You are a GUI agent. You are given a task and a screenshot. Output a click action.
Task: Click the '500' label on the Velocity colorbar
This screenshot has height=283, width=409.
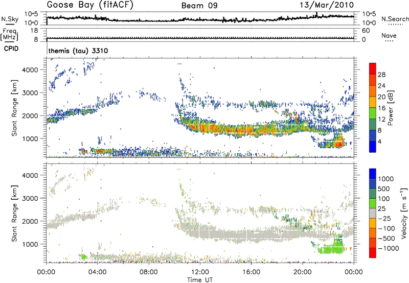click(x=384, y=188)
